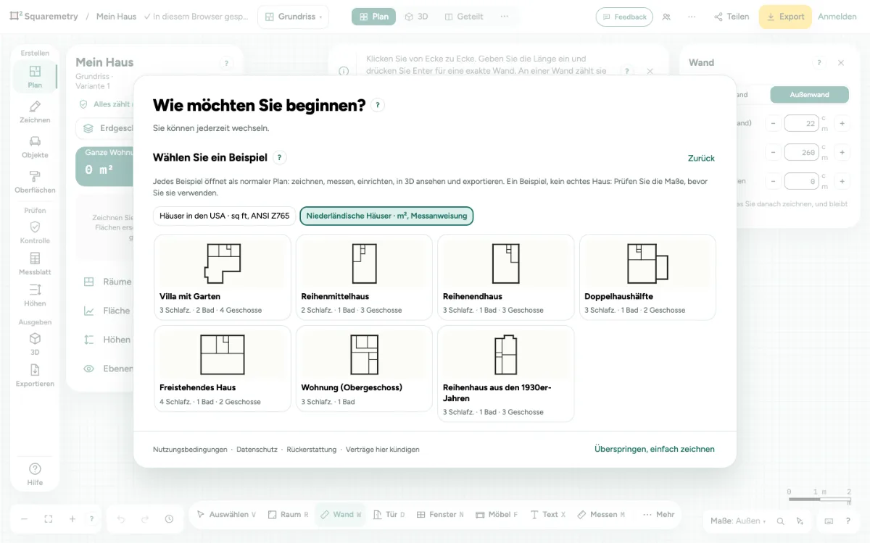
Task: Click the help icon beside "Wie möchten Sie beginnen?"
Action: [378, 105]
